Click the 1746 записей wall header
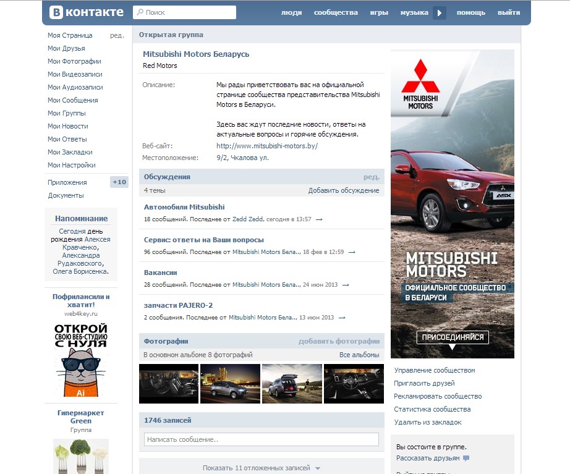 pyautogui.click(x=168, y=421)
